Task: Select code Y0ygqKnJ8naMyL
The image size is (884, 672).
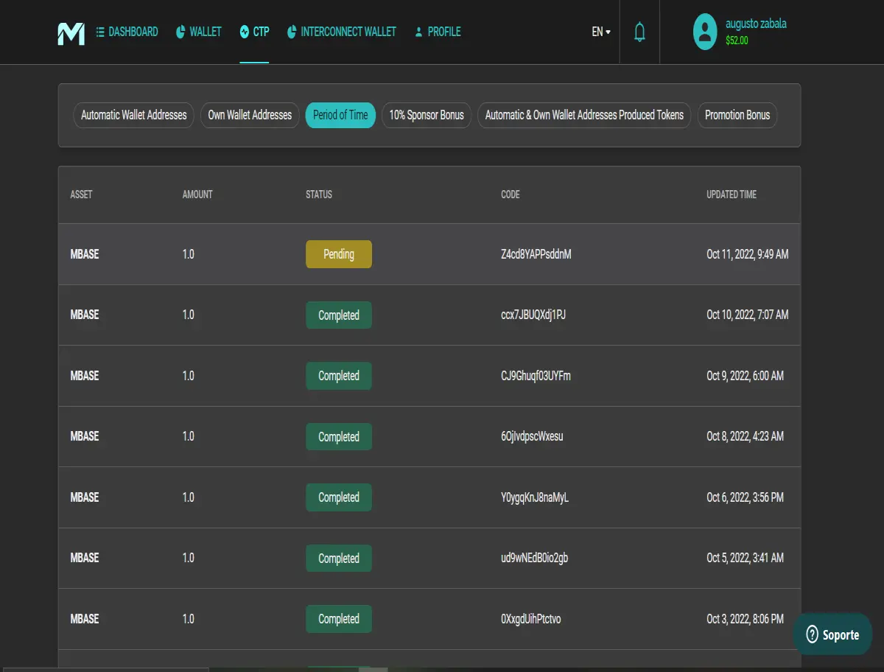Action: [535, 497]
